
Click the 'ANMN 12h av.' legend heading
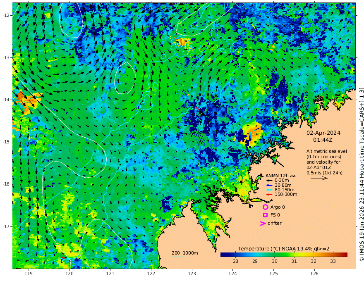coord(281,176)
